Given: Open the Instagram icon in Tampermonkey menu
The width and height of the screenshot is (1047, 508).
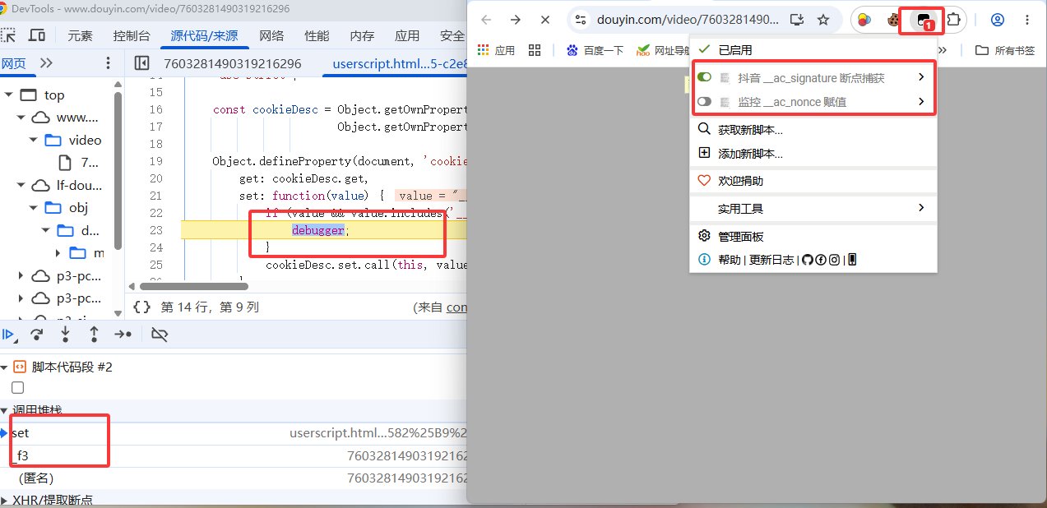Looking at the screenshot, I should pos(834,260).
